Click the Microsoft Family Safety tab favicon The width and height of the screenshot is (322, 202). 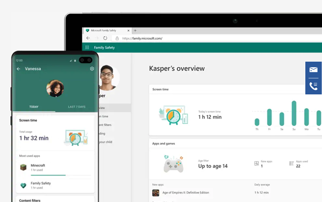[x=87, y=30]
